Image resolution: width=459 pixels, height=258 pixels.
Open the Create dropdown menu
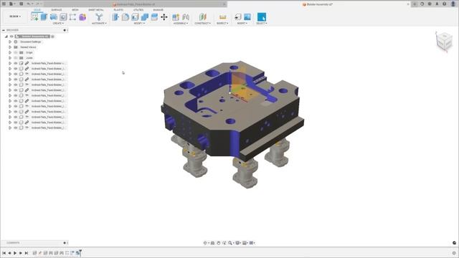click(x=58, y=23)
